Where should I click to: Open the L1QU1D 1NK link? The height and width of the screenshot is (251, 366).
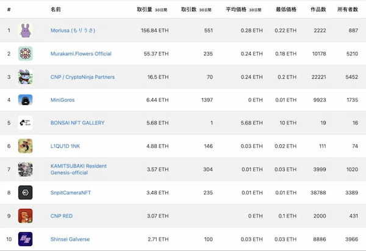pyautogui.click(x=65, y=146)
